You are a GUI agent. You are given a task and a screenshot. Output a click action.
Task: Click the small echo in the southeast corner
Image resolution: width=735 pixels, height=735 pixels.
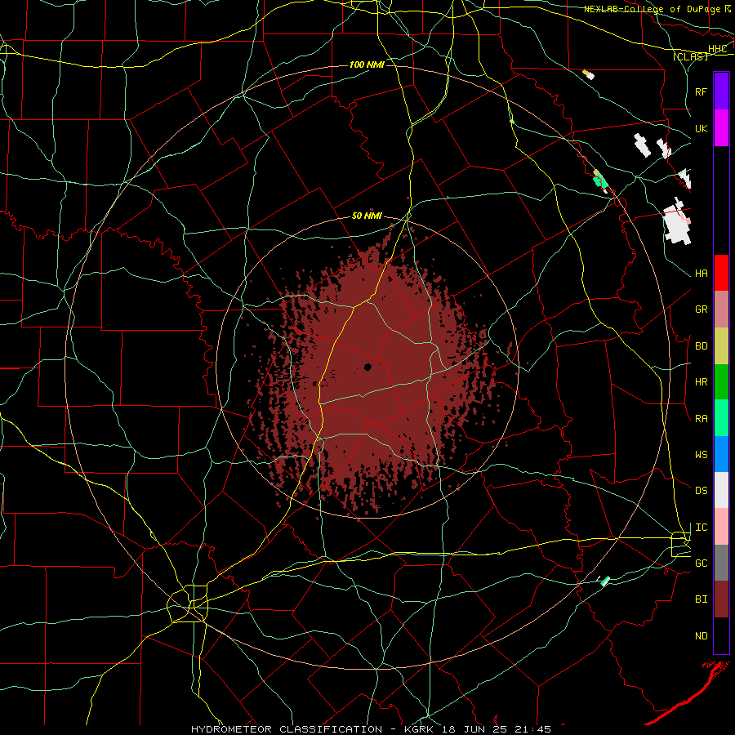pos(605,581)
